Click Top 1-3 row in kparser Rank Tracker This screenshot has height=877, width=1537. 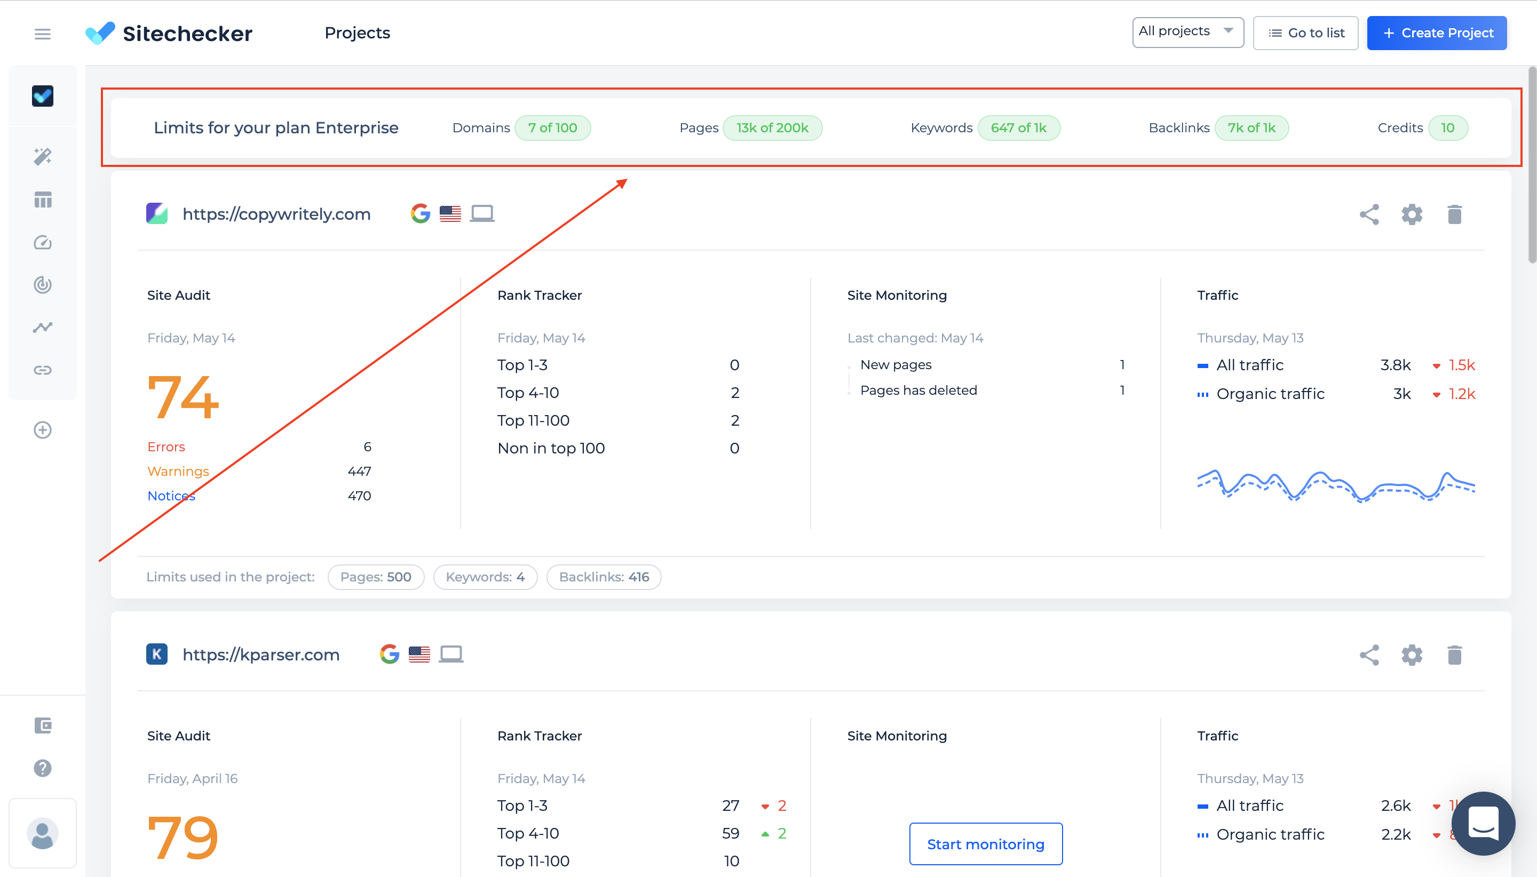642,806
